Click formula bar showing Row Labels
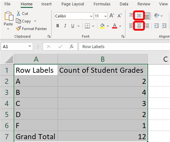 pyautogui.click(x=124, y=46)
